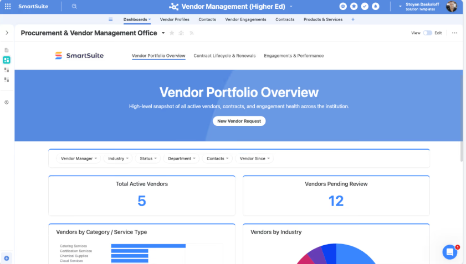Screen dimensions: 466x264
Task: Click the Total Active Vendors value 5
Action: (142, 201)
